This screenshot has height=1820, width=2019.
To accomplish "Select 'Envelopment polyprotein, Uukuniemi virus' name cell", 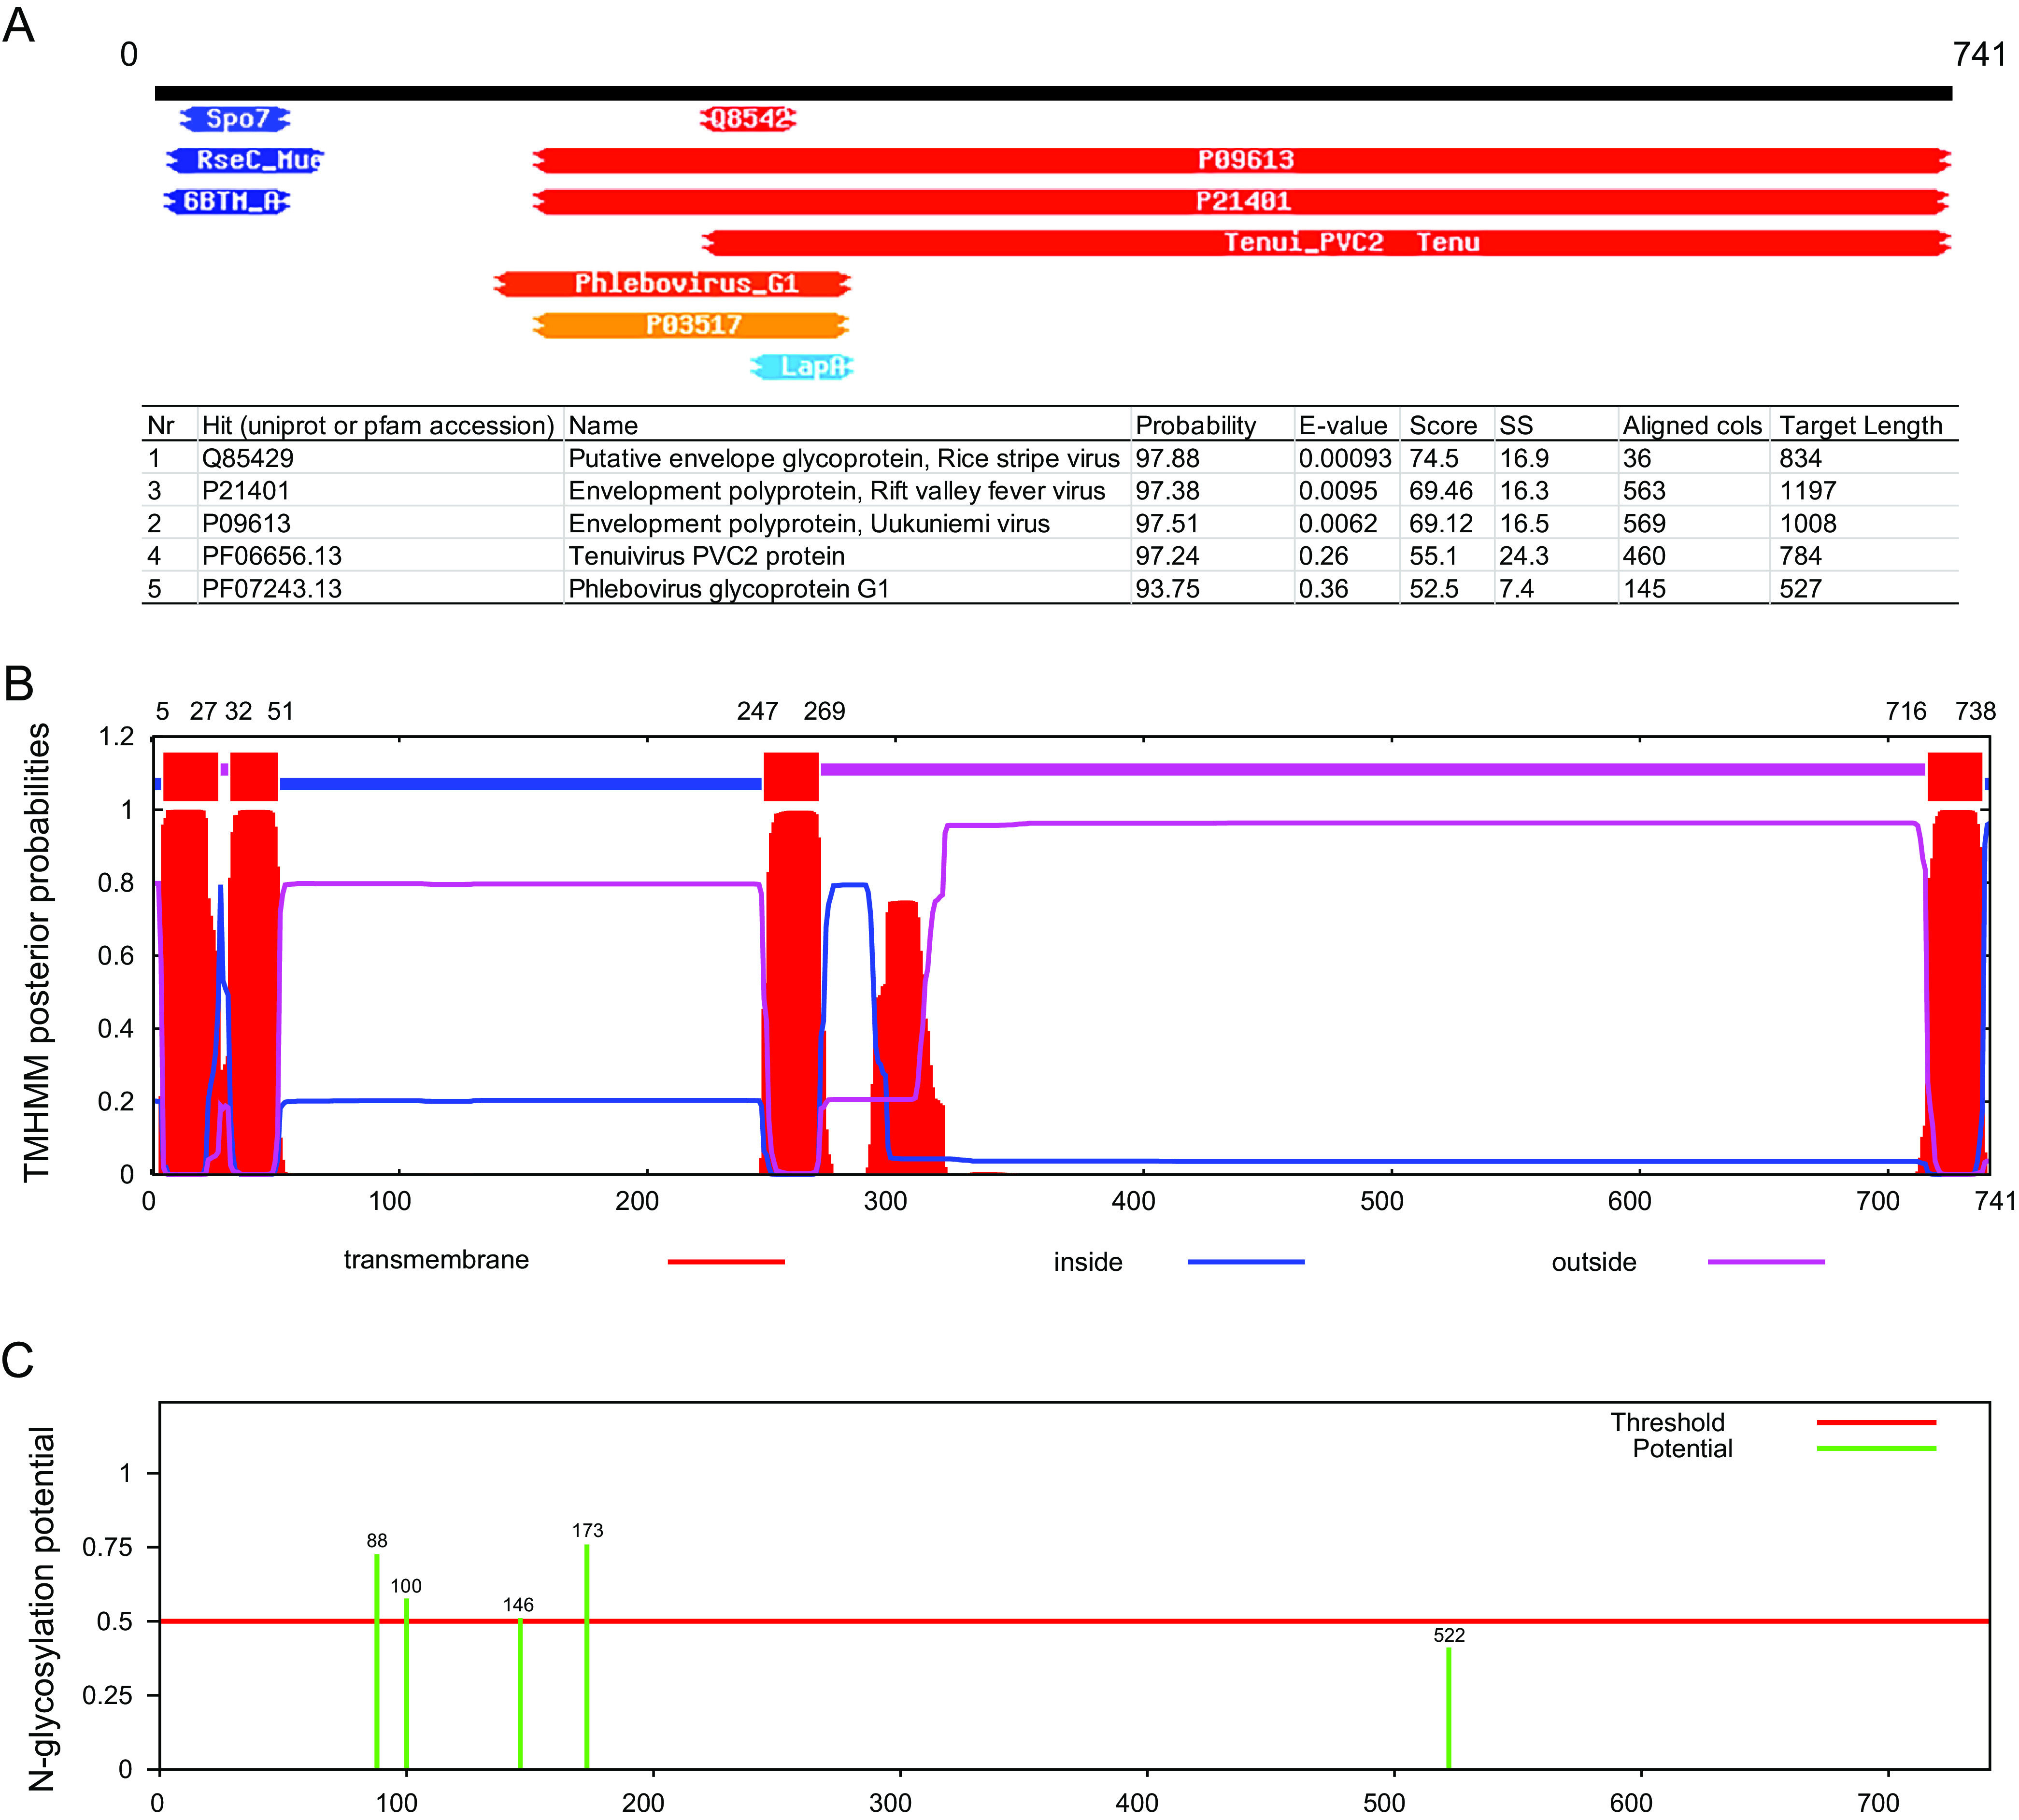I will point(809,523).
